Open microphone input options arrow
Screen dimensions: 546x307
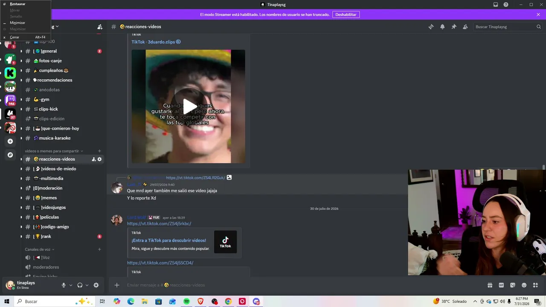71,285
